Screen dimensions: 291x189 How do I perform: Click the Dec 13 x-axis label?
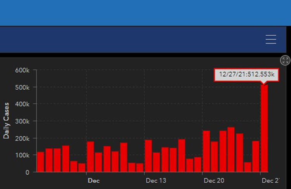tap(156, 180)
